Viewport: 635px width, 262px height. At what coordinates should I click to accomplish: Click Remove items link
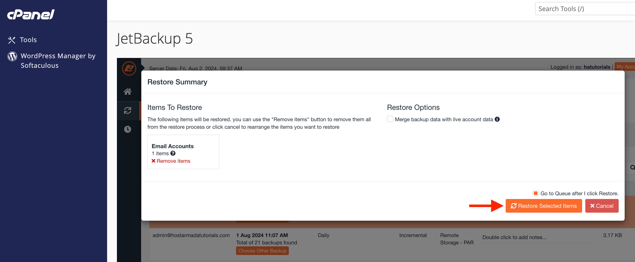(x=173, y=161)
